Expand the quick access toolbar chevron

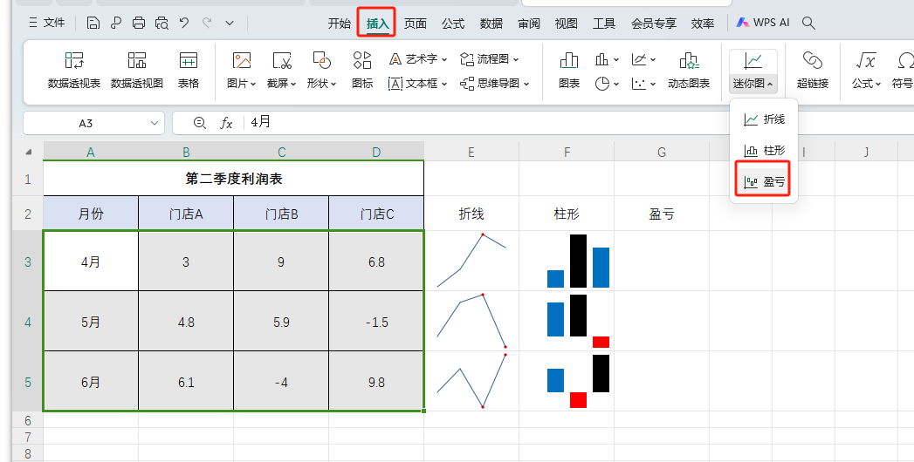click(x=230, y=24)
